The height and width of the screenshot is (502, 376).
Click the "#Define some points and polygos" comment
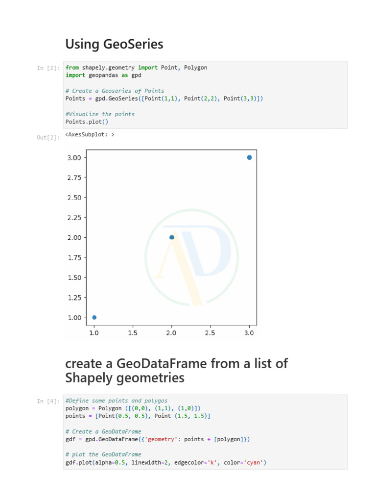click(x=116, y=401)
